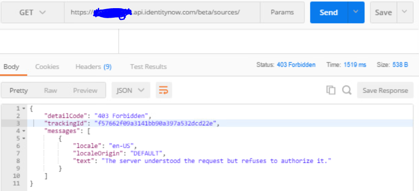Click the wrap lines icon
419x191 pixels.
tap(164, 90)
